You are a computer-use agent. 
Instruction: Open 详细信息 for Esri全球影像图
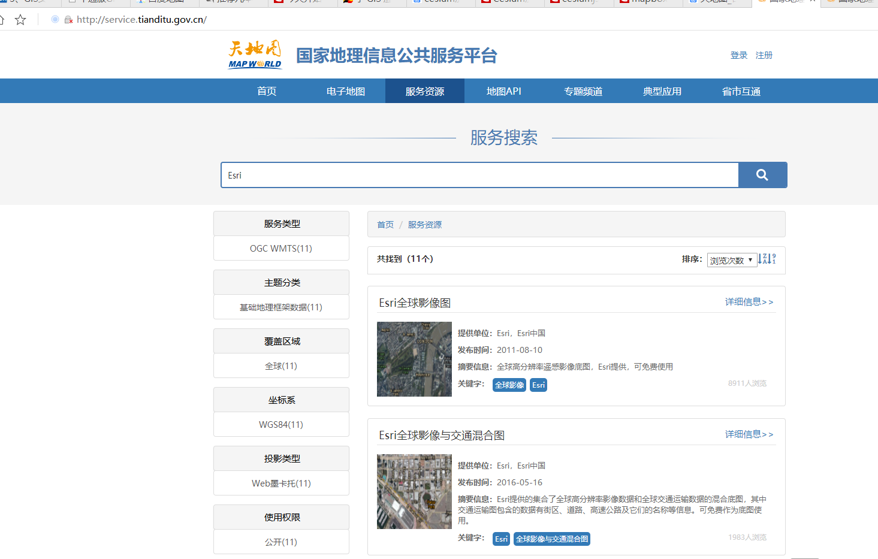(749, 302)
